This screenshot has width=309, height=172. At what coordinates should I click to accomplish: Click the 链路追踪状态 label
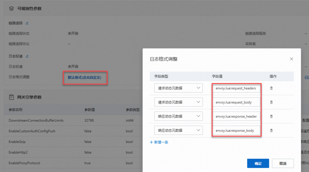point(19,33)
